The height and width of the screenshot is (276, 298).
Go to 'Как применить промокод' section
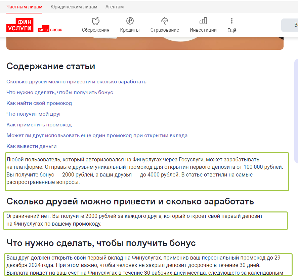coord(39,125)
